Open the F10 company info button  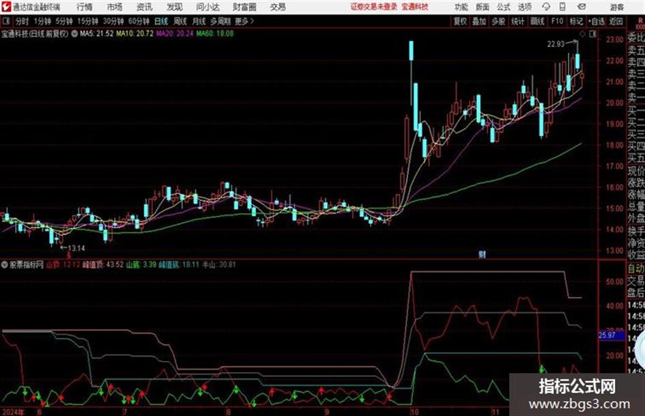coord(557,21)
